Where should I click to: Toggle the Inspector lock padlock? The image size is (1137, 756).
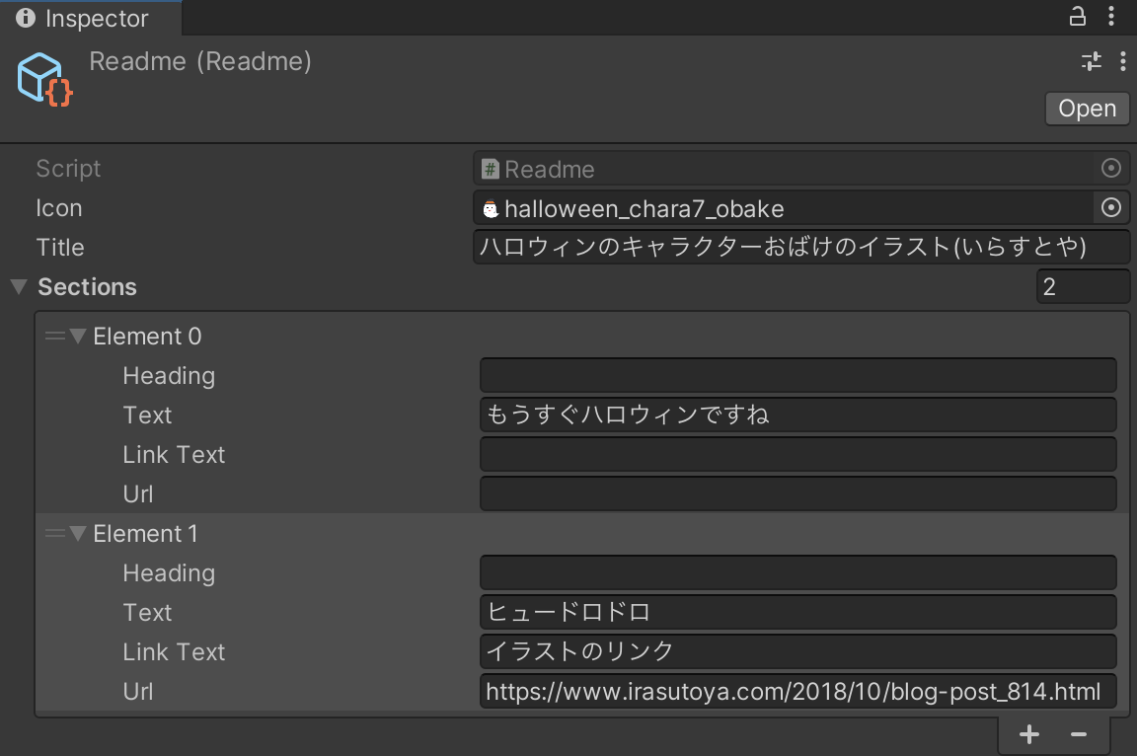pyautogui.click(x=1077, y=16)
